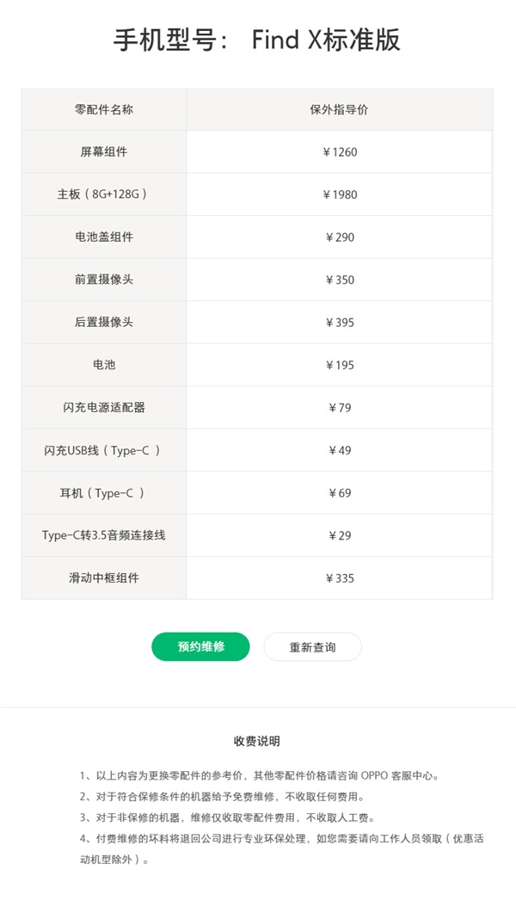Click the 闪充USB线（Type-C）part name
The height and width of the screenshot is (907, 516).
[x=102, y=450]
